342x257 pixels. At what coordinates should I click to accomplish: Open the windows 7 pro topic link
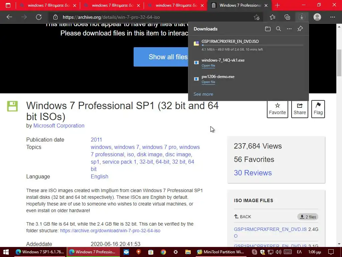pyautogui.click(x=159, y=147)
